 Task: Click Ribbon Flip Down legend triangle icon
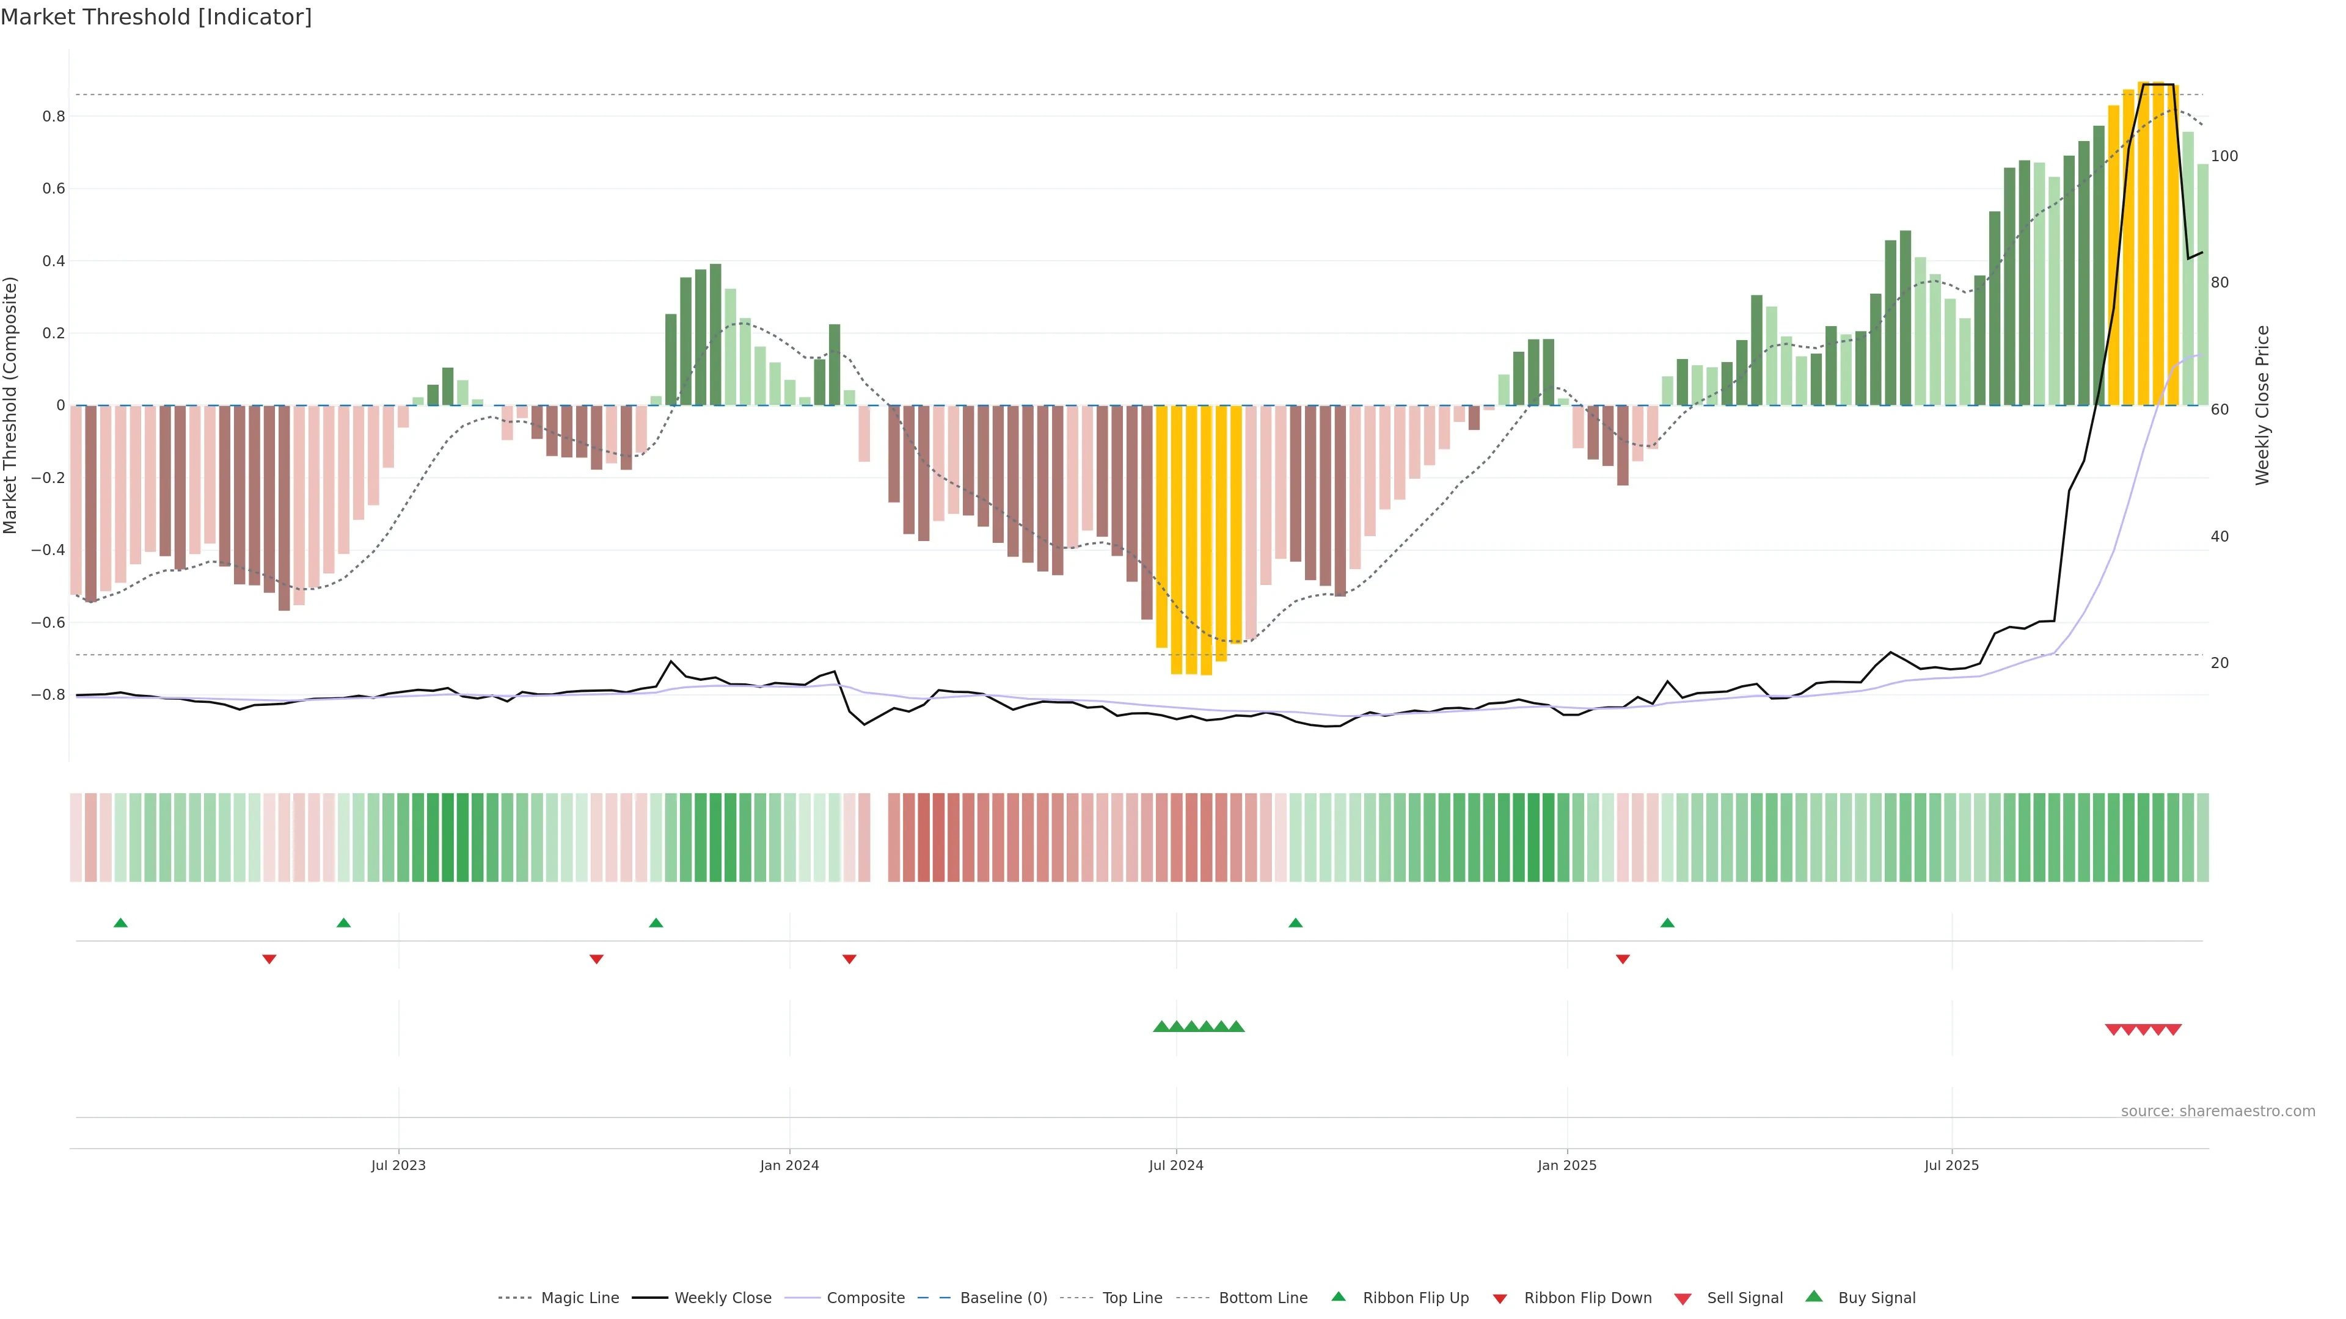[x=1500, y=1298]
